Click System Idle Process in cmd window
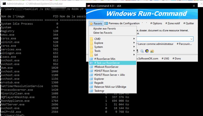The image size is (203, 116). point(17,24)
